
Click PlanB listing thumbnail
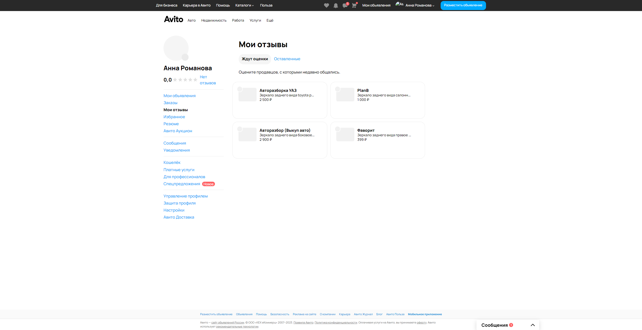(345, 95)
